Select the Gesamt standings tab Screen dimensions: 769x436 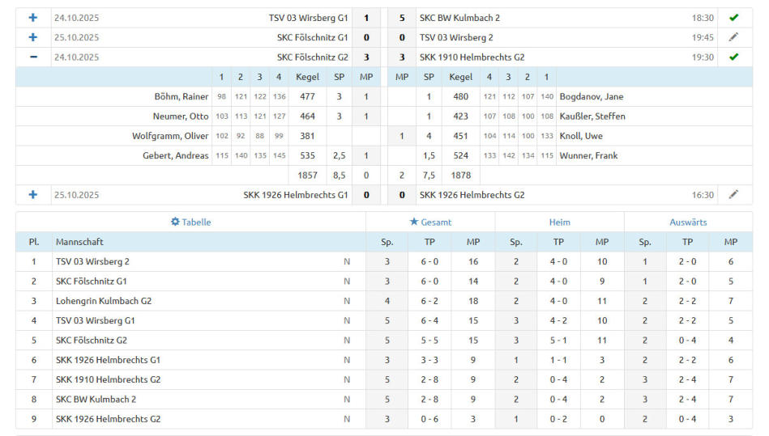point(436,222)
